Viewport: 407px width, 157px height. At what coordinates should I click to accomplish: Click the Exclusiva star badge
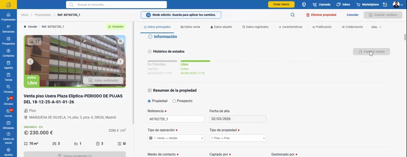coord(115,27)
